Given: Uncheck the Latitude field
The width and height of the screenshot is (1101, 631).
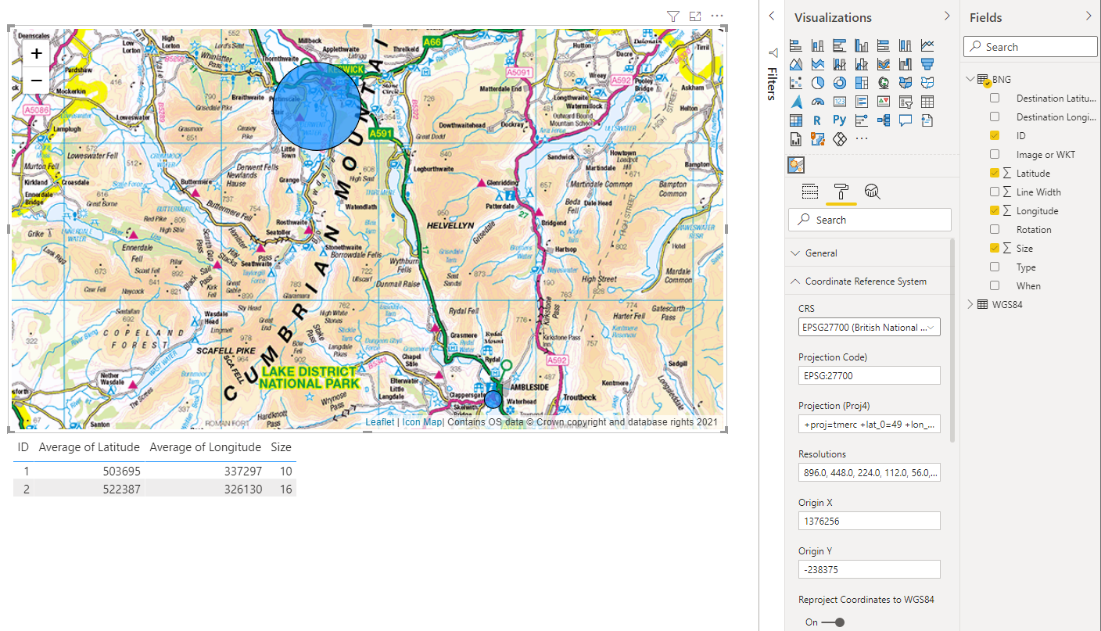Looking at the screenshot, I should [x=995, y=174].
